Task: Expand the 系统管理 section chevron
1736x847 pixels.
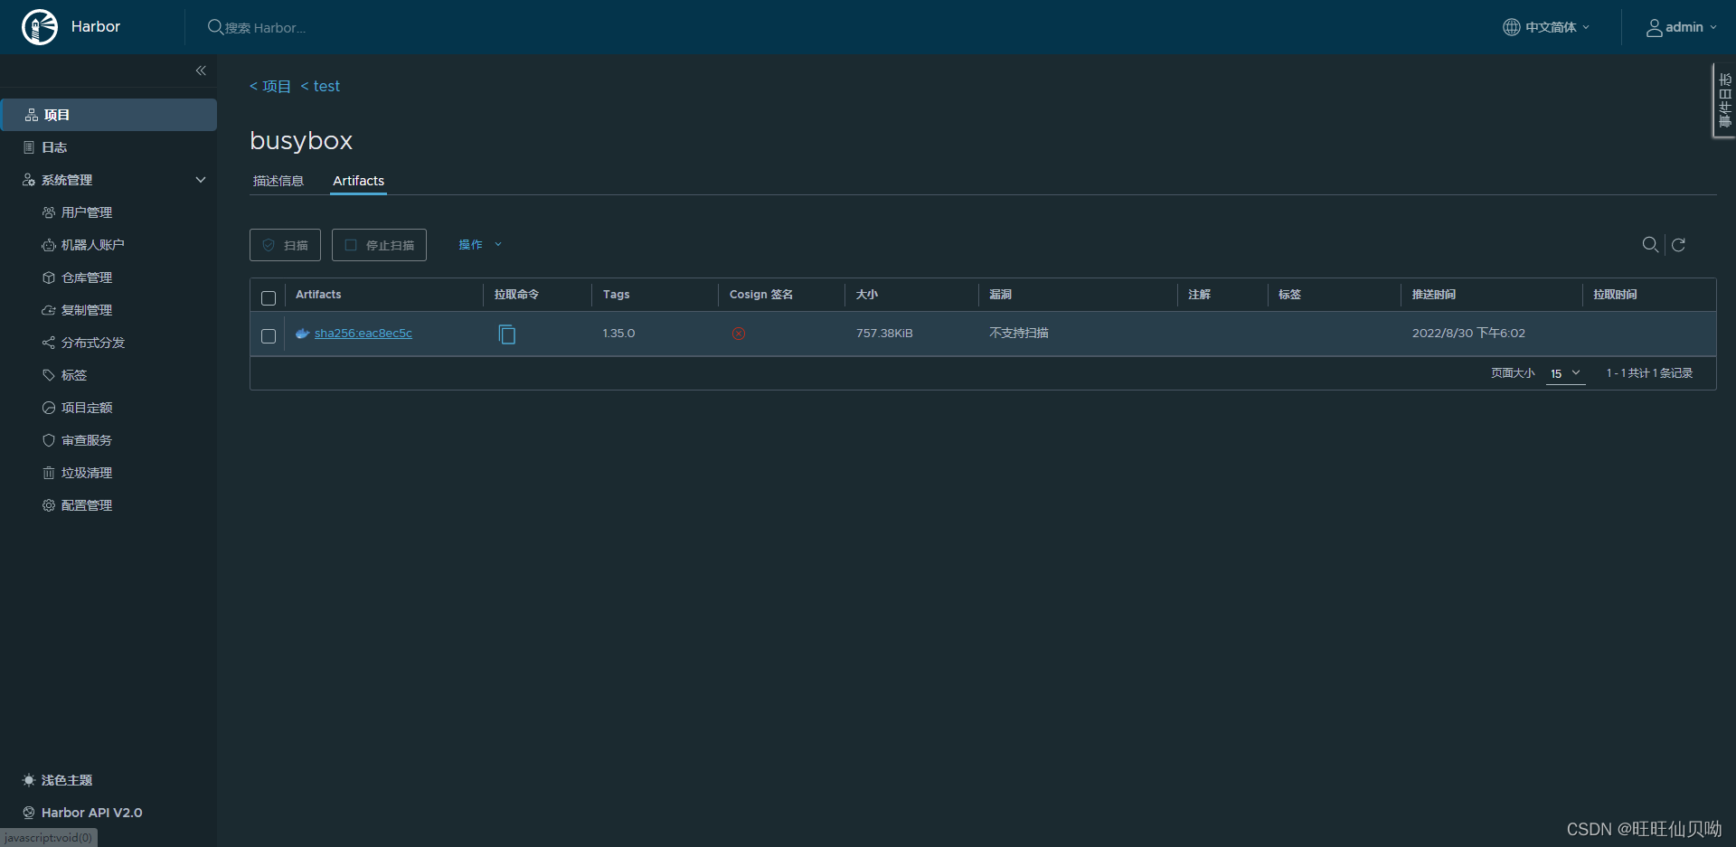Action: pos(201,180)
